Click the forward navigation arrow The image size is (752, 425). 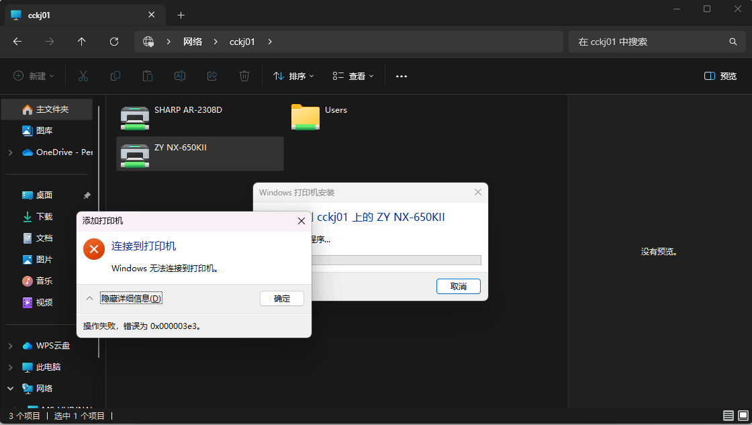click(x=50, y=42)
